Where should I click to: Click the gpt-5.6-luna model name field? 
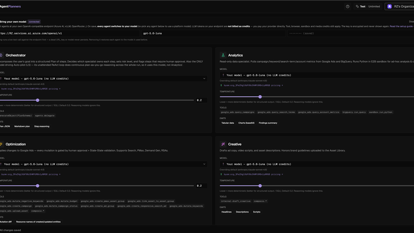click(213, 33)
